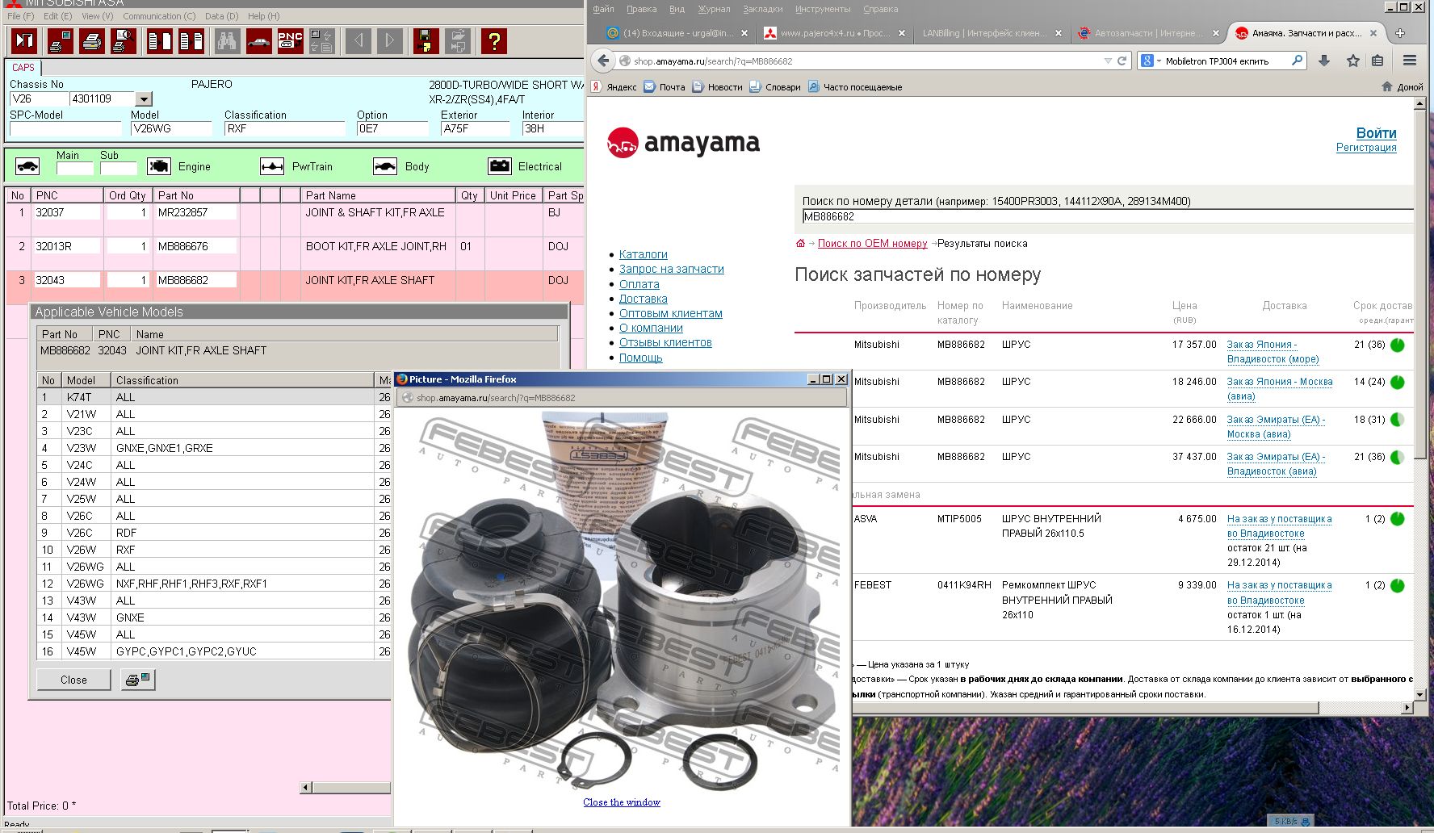1434x833 pixels.
Task: Click the save floppy disk toolbar icon
Action: (426, 40)
